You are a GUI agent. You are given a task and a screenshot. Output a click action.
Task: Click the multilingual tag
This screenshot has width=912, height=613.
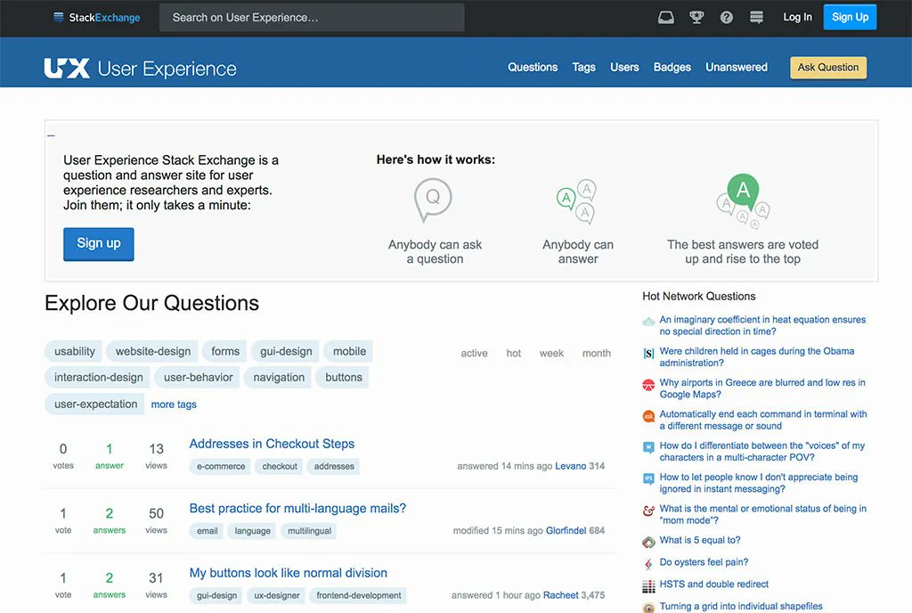309,531
